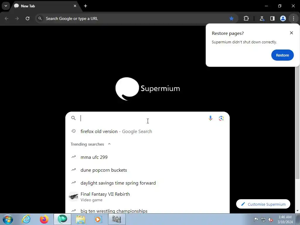Open Windows Explorer from taskbar

81,219
